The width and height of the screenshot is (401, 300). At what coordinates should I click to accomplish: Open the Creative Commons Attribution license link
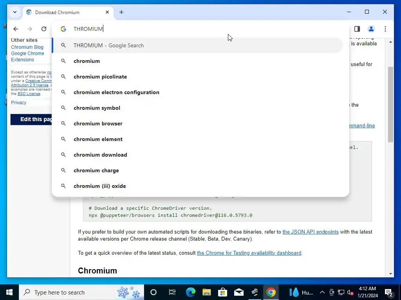[31, 83]
